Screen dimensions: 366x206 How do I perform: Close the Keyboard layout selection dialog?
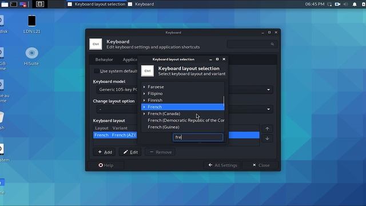pos(224,59)
